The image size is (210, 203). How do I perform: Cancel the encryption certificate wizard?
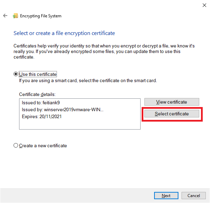click(194, 195)
